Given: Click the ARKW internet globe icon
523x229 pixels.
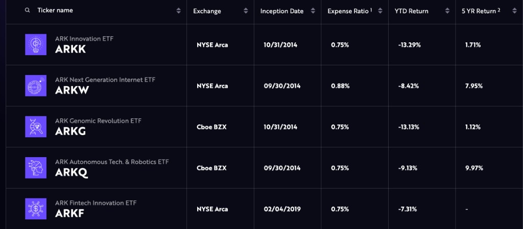Looking at the screenshot, I should 35,86.
